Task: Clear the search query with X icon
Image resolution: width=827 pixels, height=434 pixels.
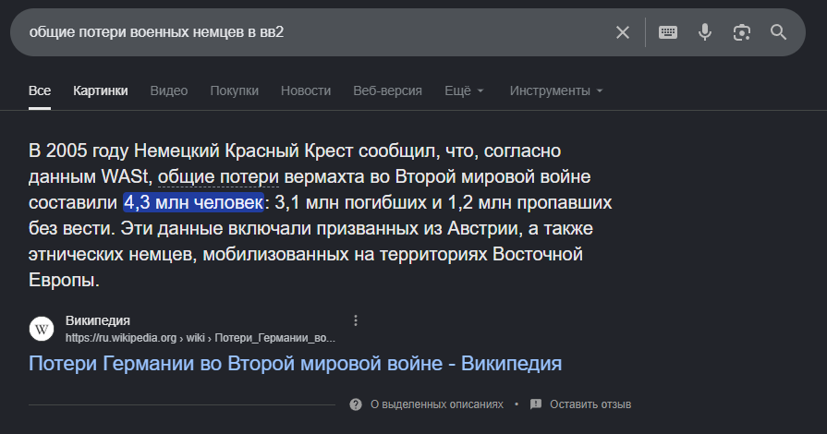Action: (623, 32)
